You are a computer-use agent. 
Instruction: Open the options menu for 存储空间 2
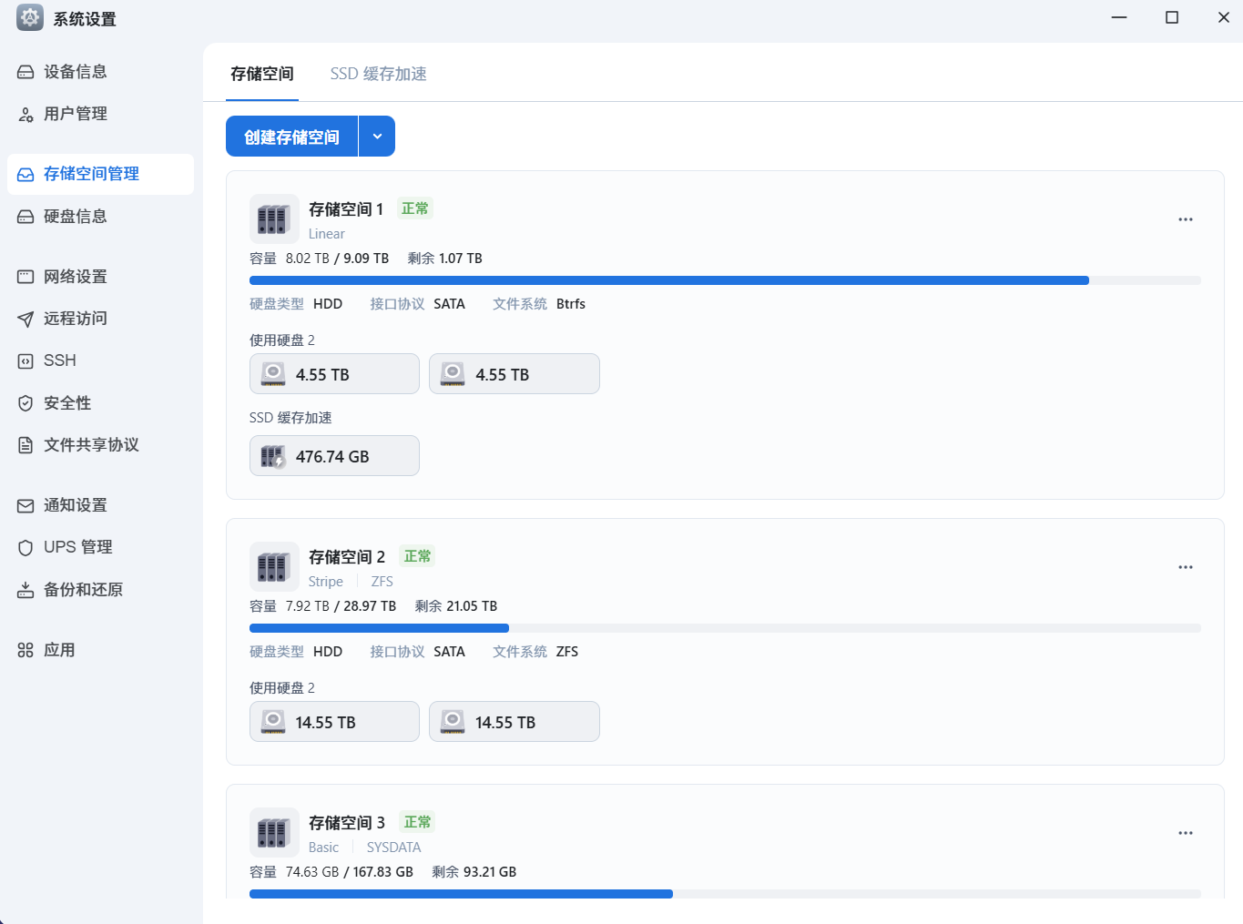click(x=1185, y=566)
